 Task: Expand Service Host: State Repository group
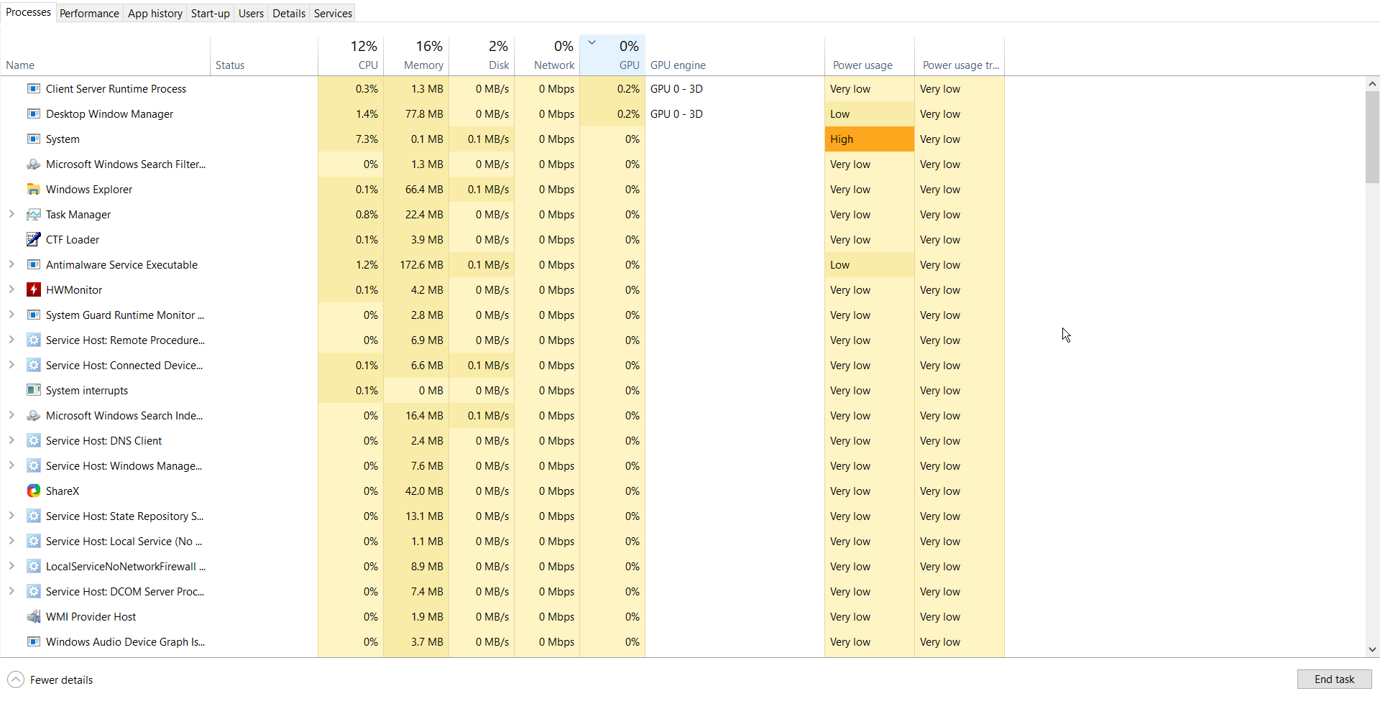pyautogui.click(x=11, y=516)
